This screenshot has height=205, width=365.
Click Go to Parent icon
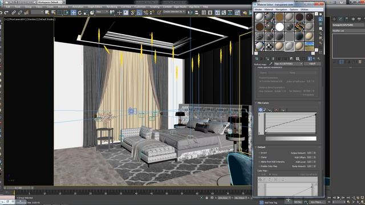(x=314, y=59)
